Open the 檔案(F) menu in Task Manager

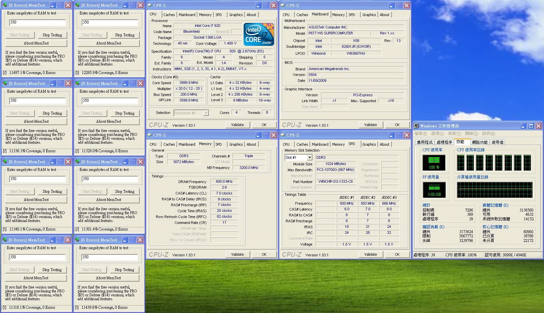pyautogui.click(x=421, y=134)
